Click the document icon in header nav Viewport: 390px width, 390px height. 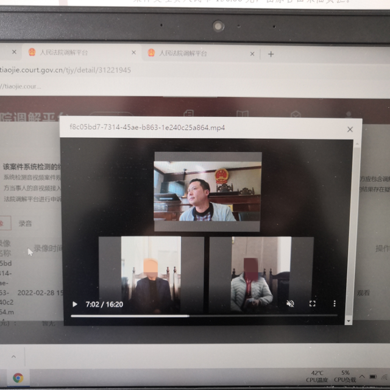(x=188, y=113)
